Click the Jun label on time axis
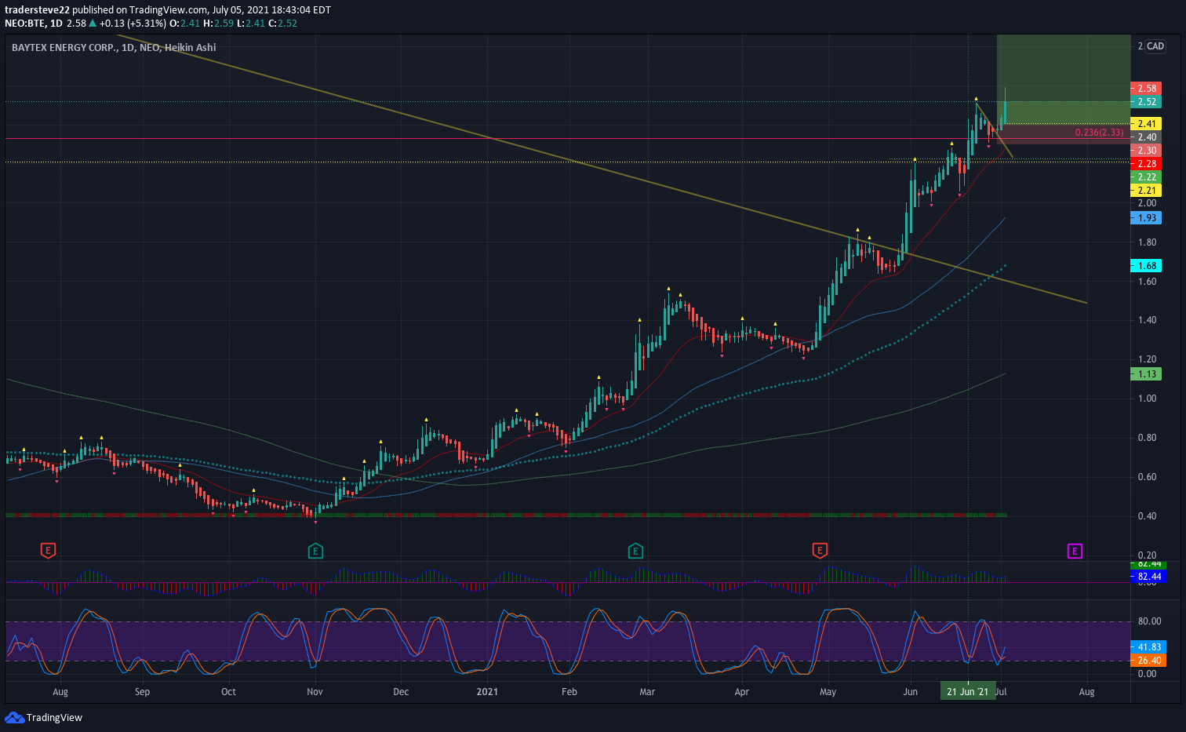 tap(910, 692)
